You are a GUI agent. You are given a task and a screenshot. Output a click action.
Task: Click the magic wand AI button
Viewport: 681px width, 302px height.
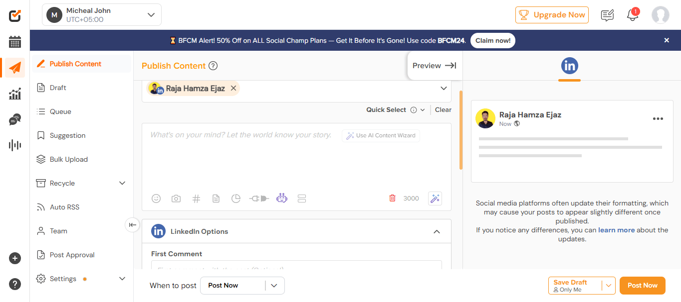click(435, 198)
